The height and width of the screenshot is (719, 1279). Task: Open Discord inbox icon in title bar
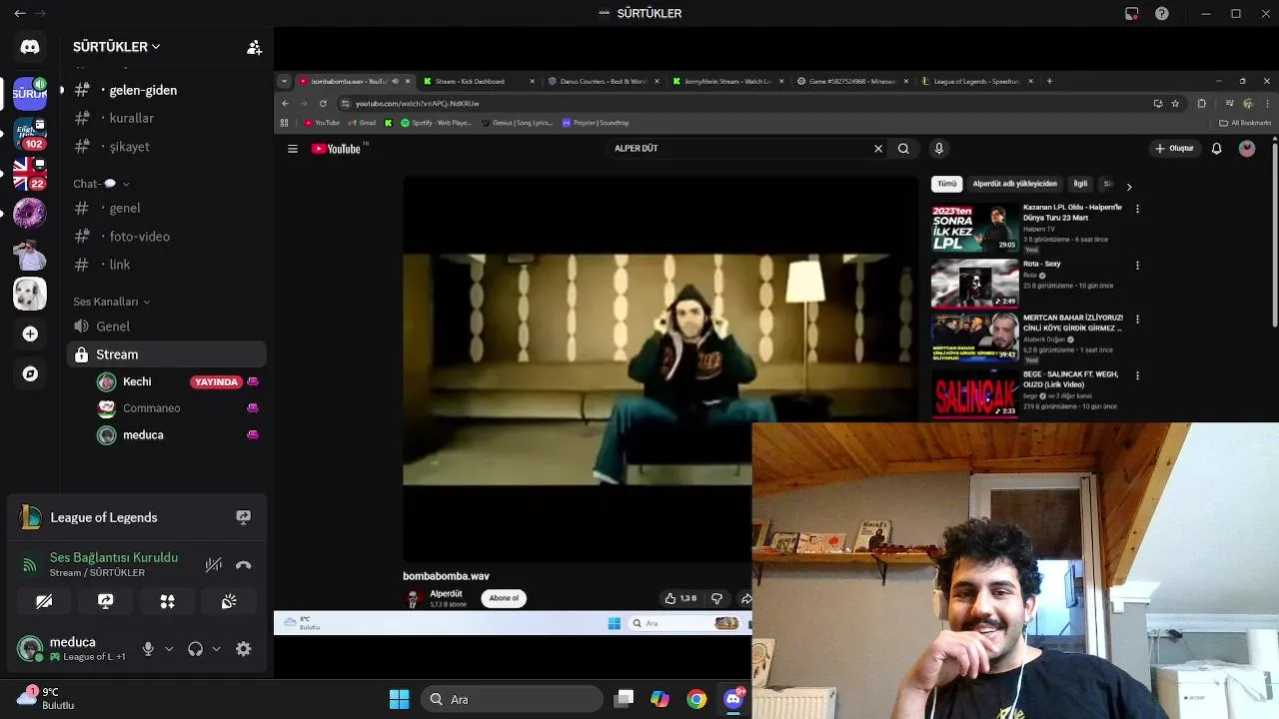click(x=1131, y=14)
